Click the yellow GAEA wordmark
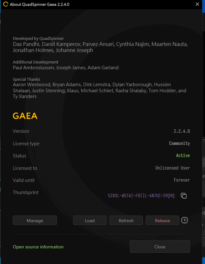This screenshot has height=264, width=205. pos(25,116)
